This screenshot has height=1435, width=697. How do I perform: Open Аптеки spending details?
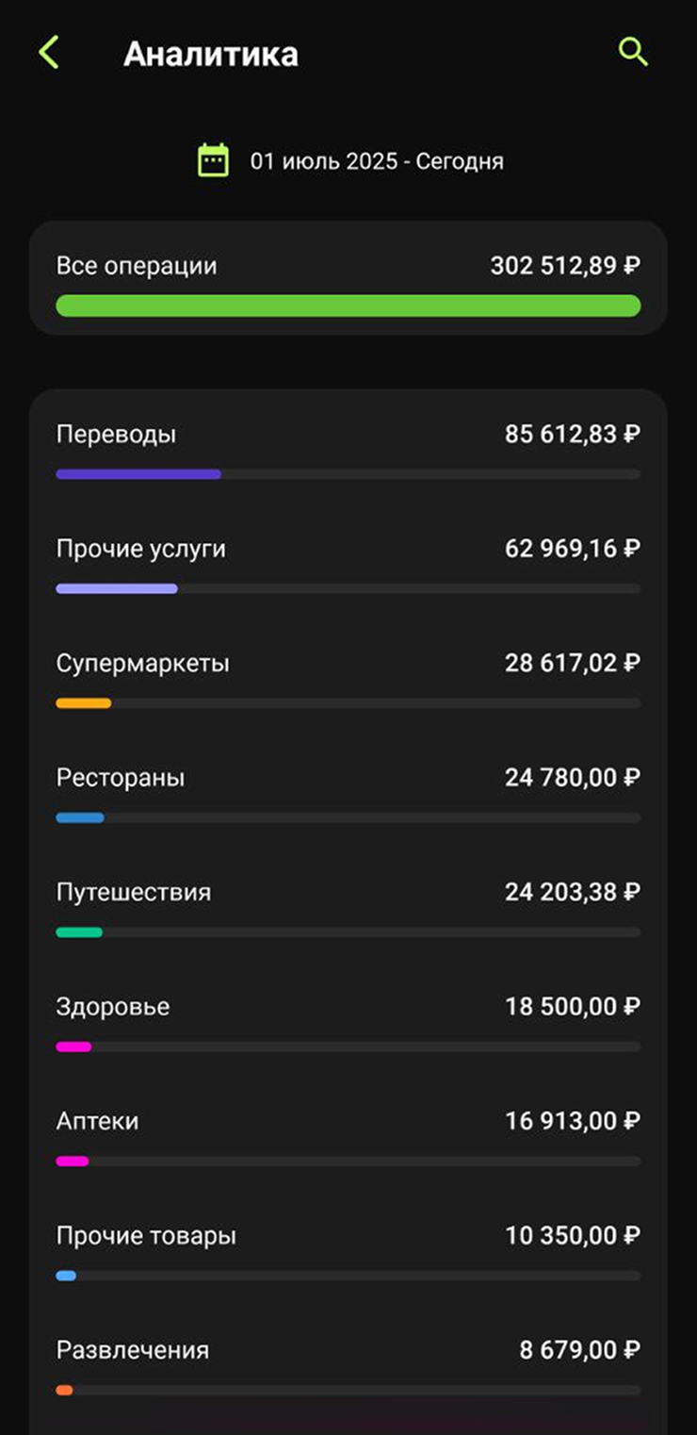tap(348, 1136)
